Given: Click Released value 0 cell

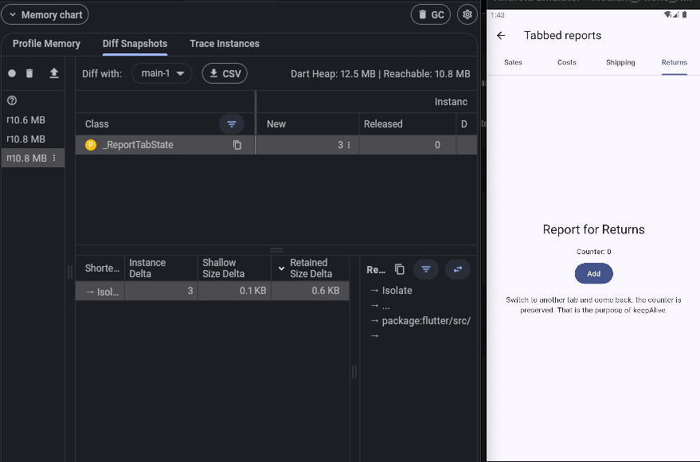Looking at the screenshot, I should coord(408,145).
